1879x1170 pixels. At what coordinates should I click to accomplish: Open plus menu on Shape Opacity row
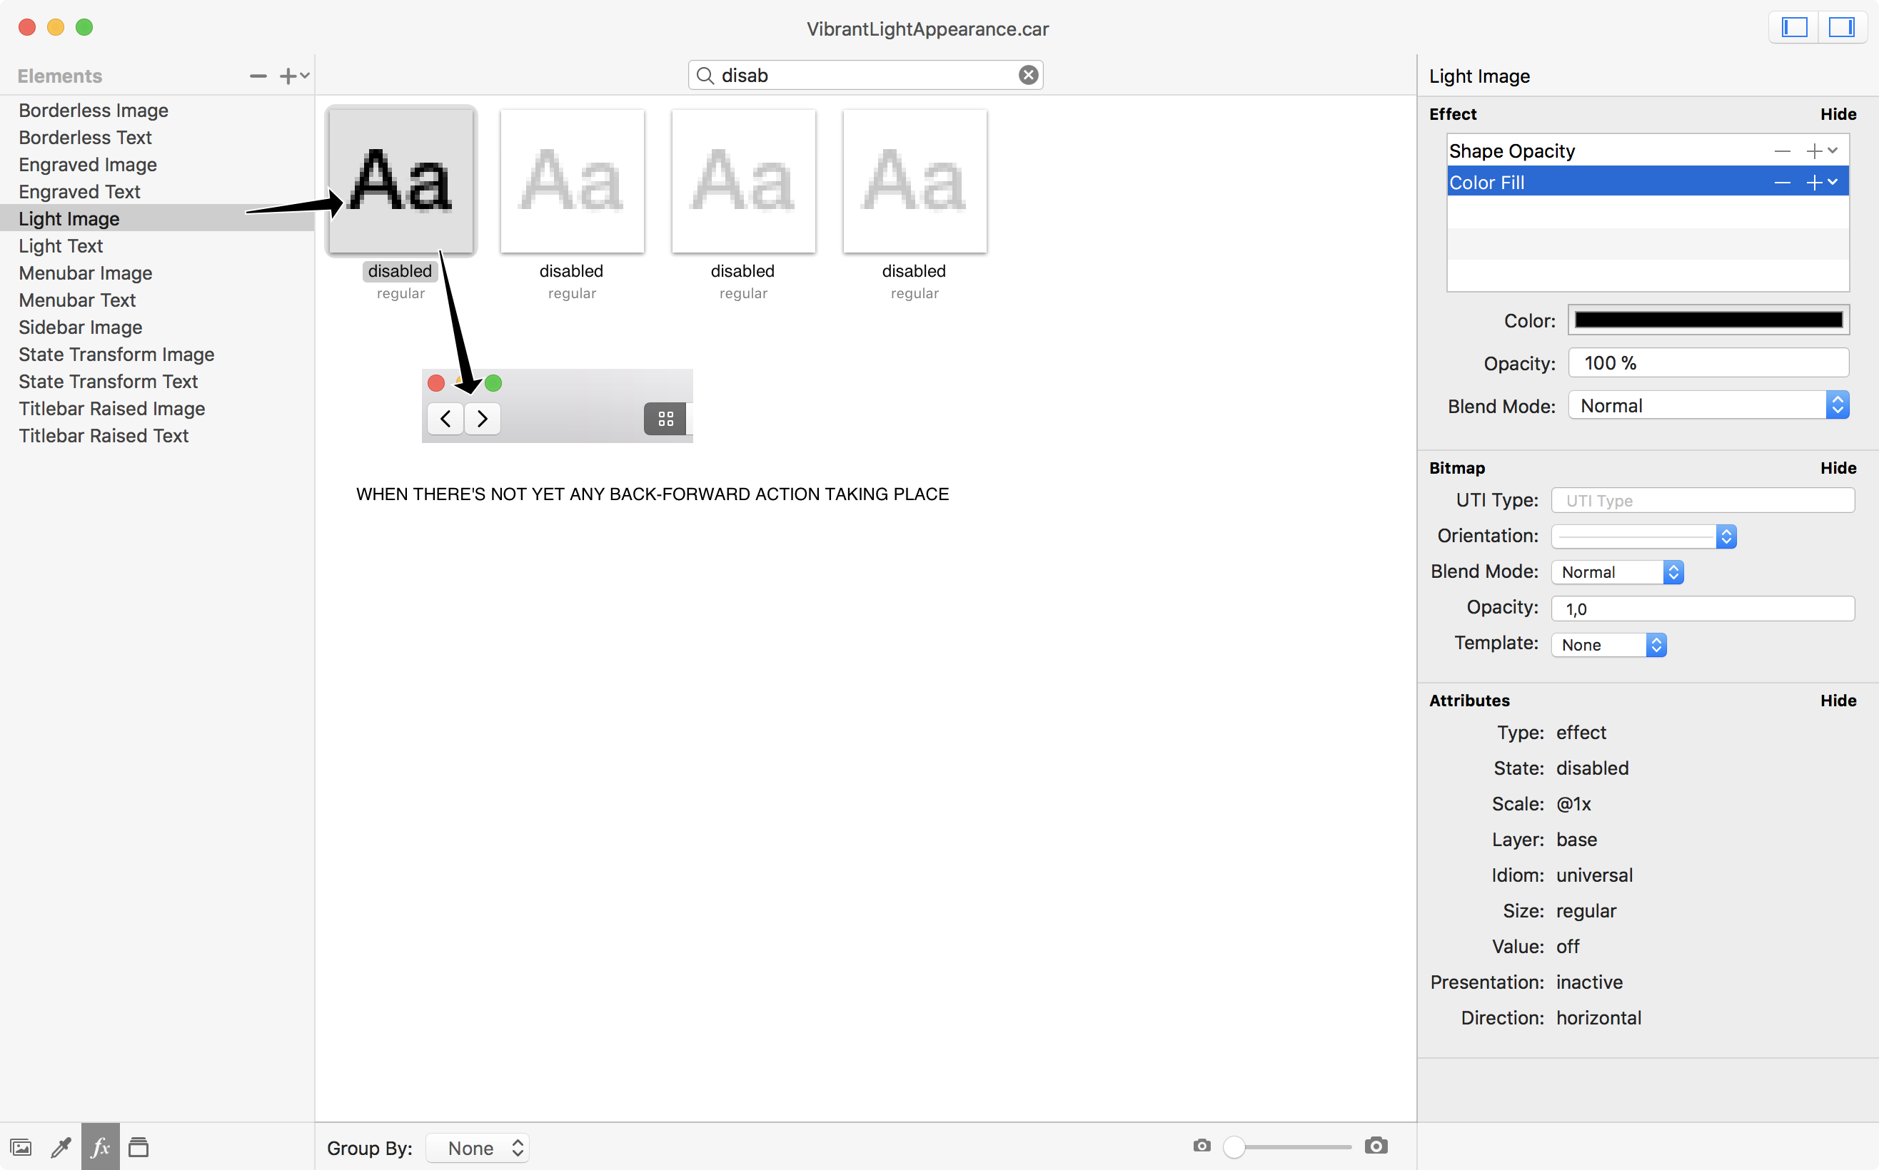[1822, 151]
